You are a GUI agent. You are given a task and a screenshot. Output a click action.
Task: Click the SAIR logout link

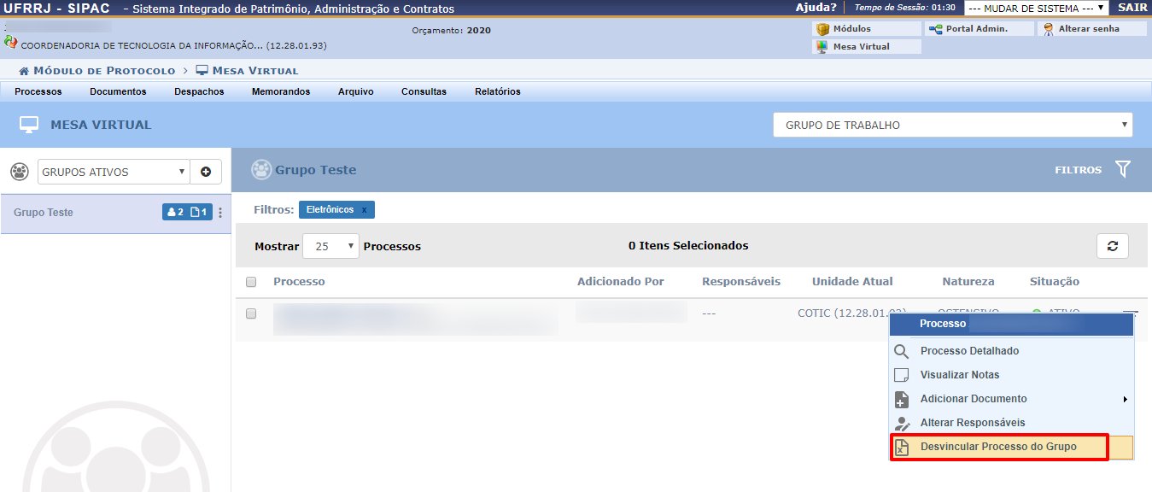(x=1132, y=8)
